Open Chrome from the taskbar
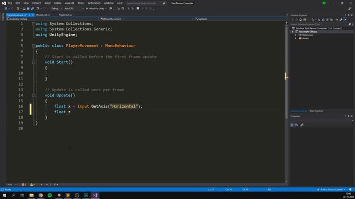This screenshot has height=199, width=355. click(40, 195)
